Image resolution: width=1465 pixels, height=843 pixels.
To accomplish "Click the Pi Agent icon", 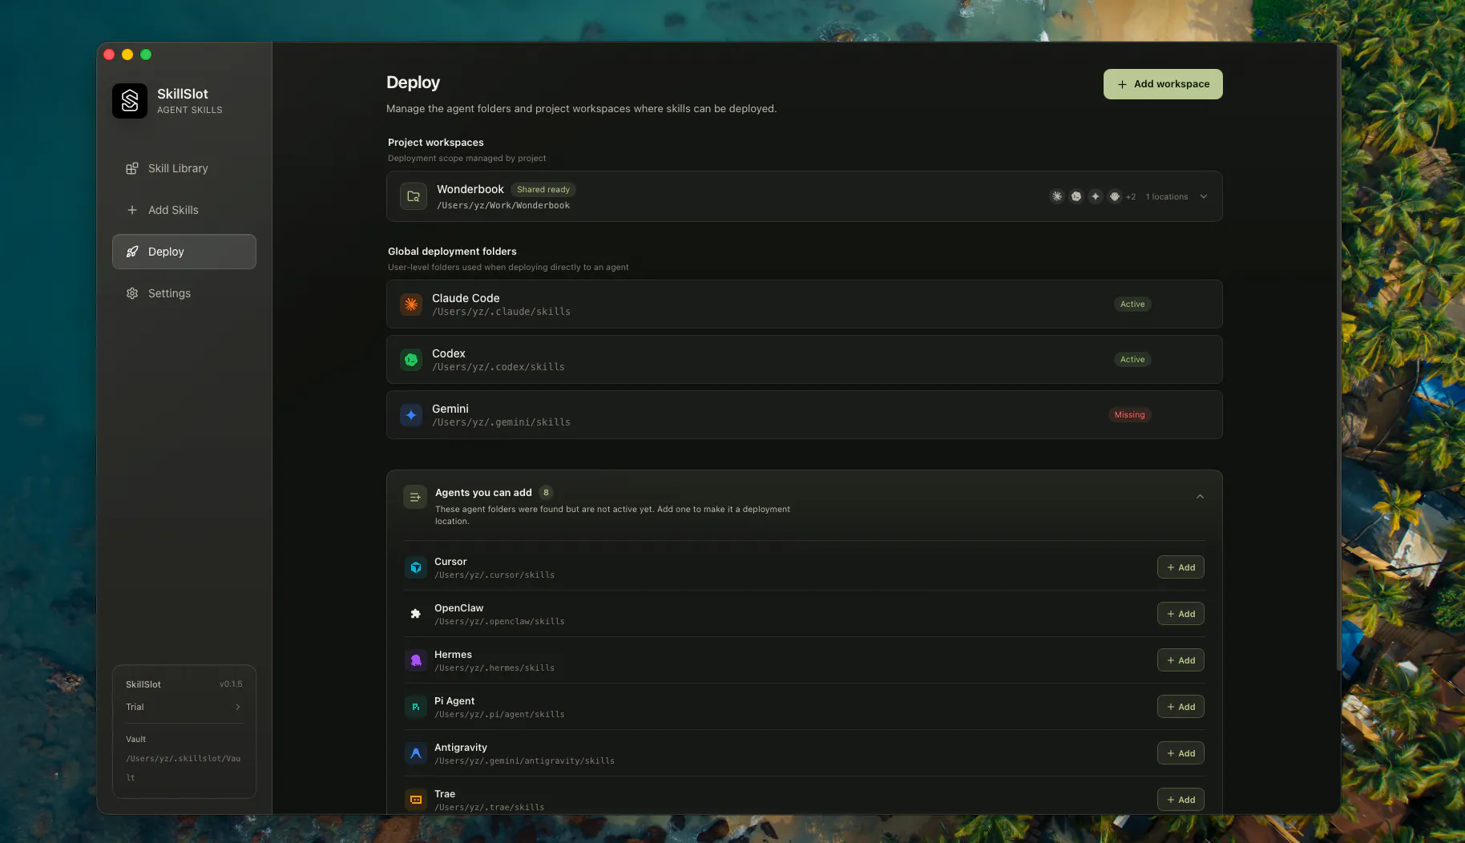I will tap(416, 707).
